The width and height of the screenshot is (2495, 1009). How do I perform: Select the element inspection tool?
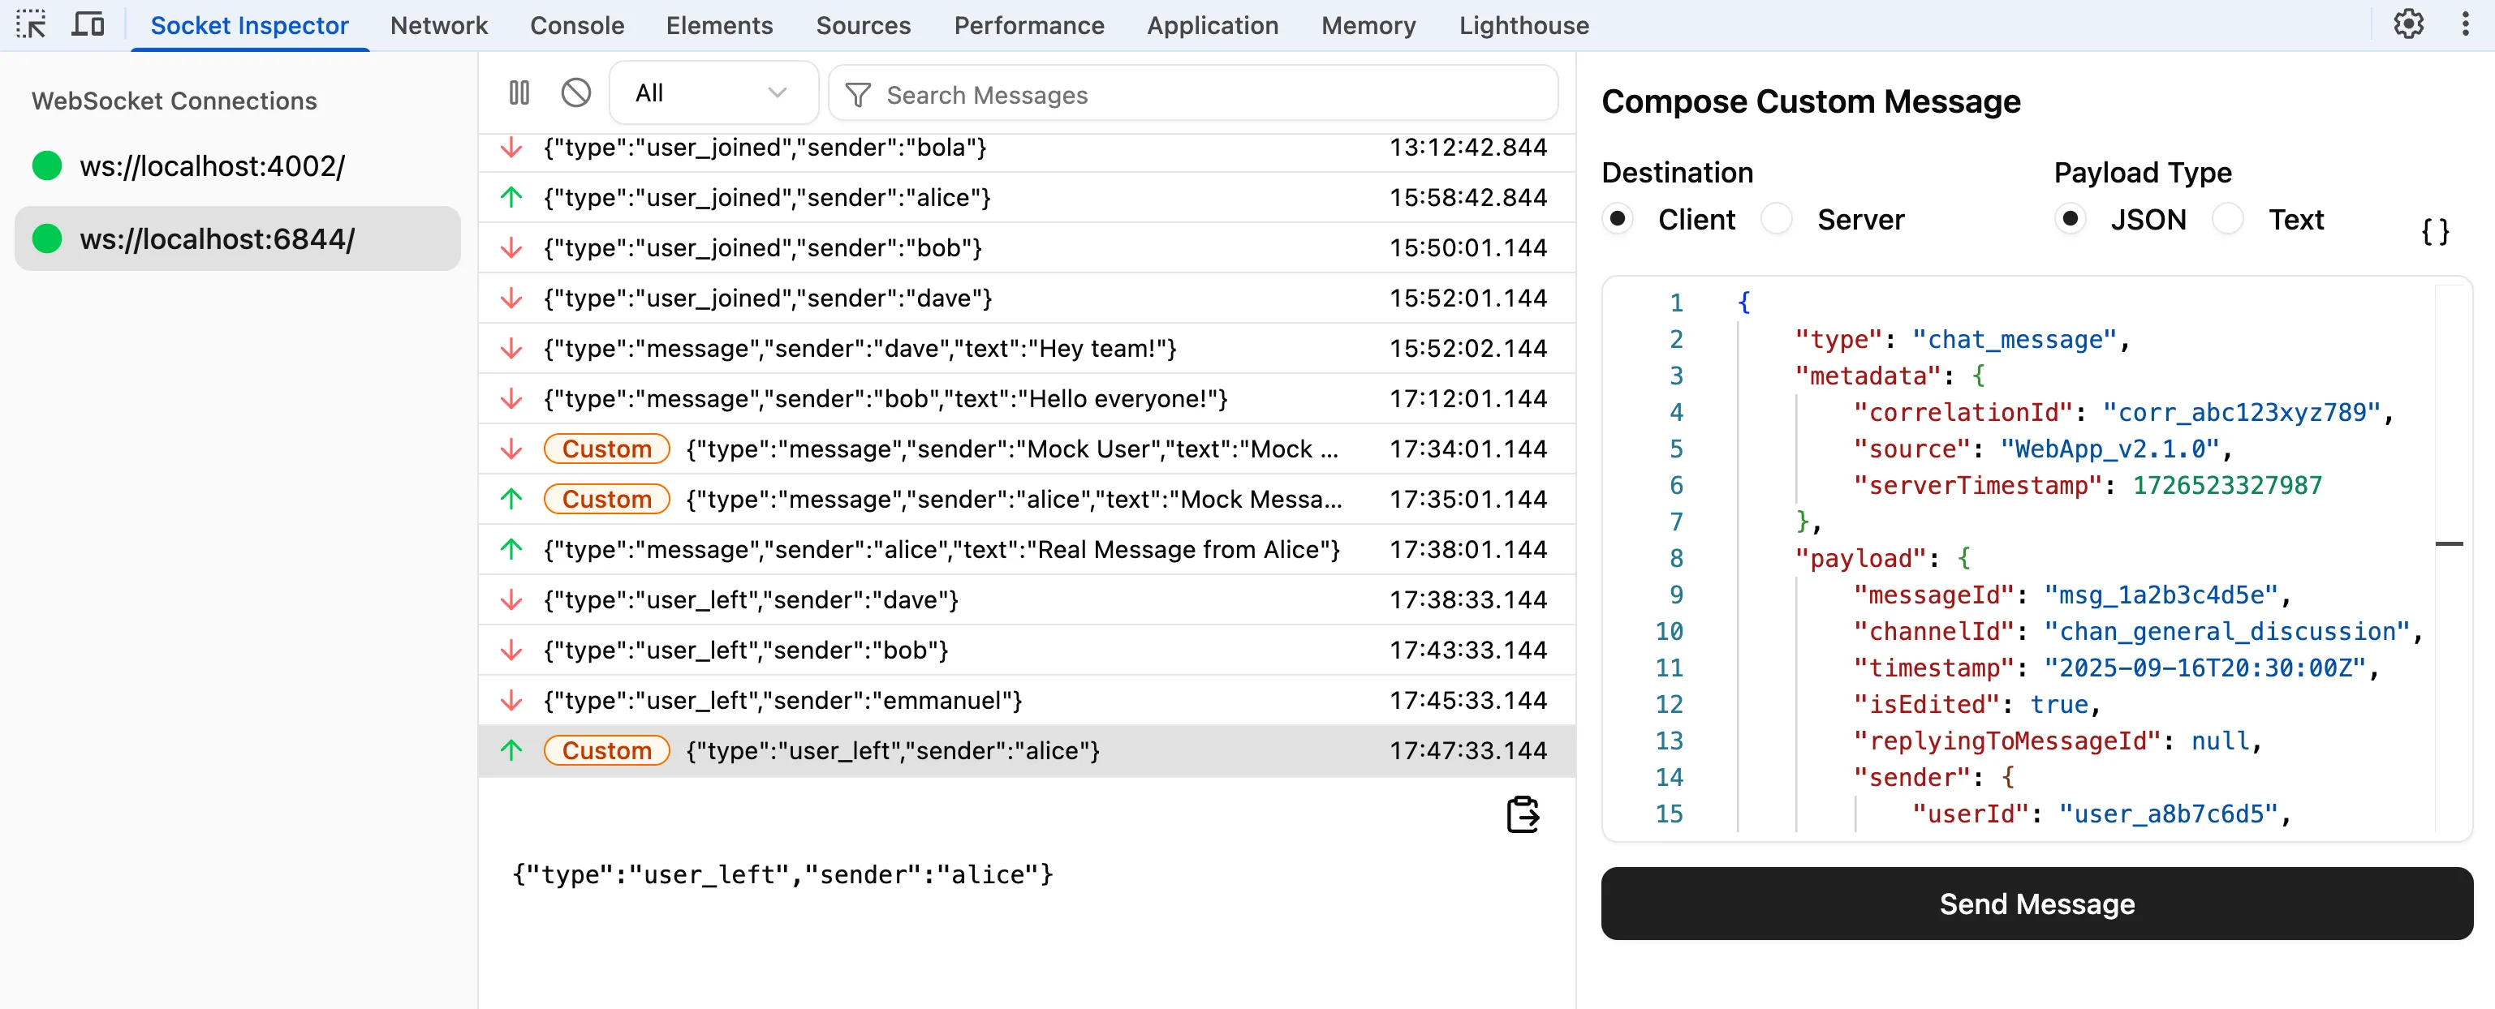(x=32, y=24)
